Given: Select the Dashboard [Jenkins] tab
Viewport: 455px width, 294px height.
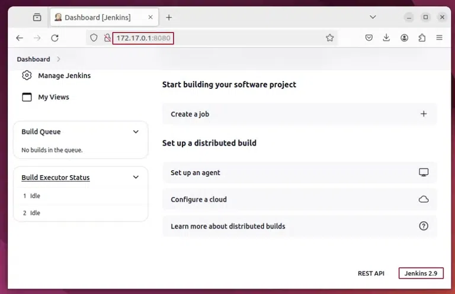Looking at the screenshot, I should click(98, 18).
